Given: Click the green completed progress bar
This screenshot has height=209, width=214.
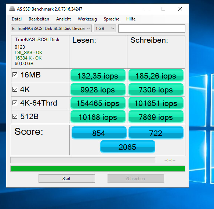Looking at the screenshot, I should point(98,168).
